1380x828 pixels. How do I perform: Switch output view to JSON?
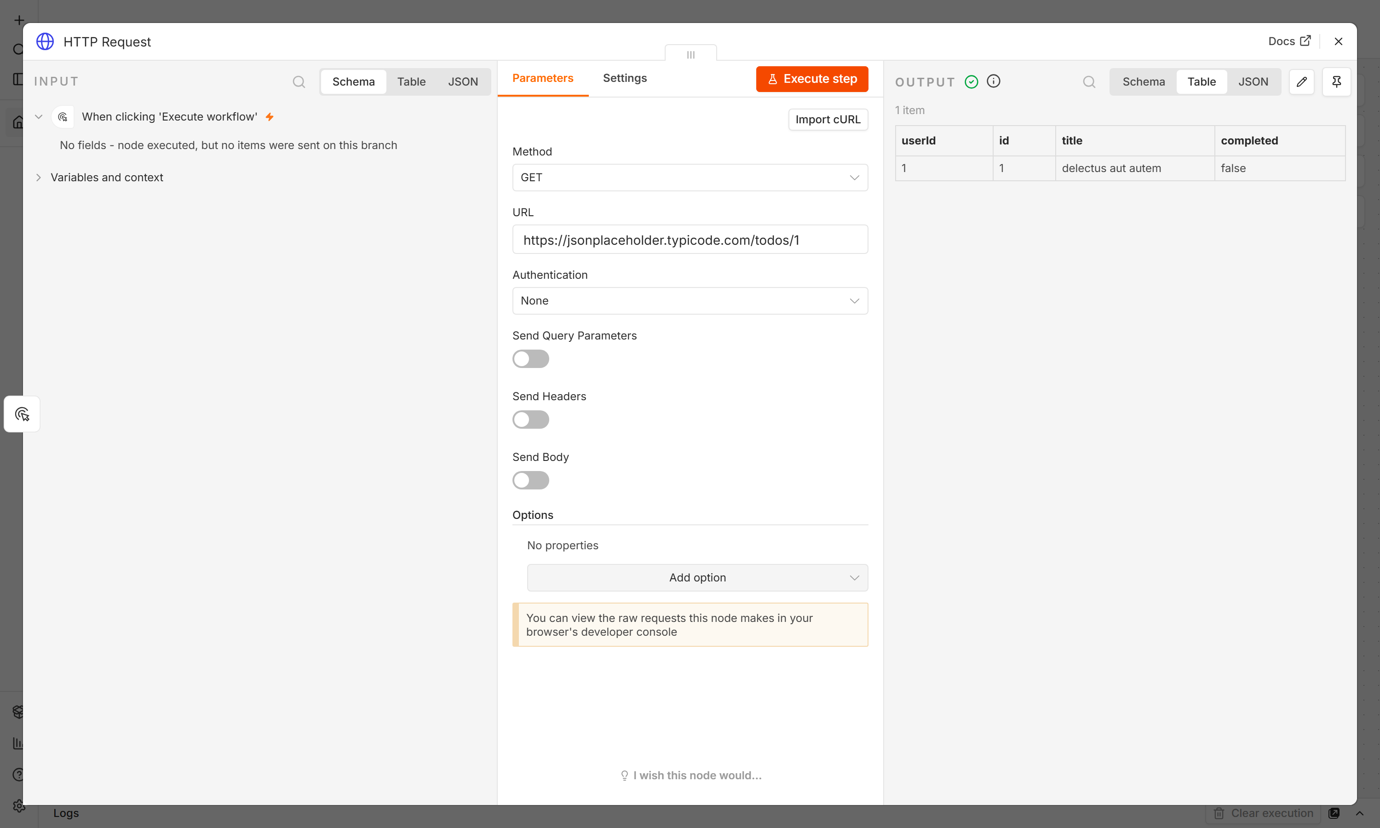1253,82
